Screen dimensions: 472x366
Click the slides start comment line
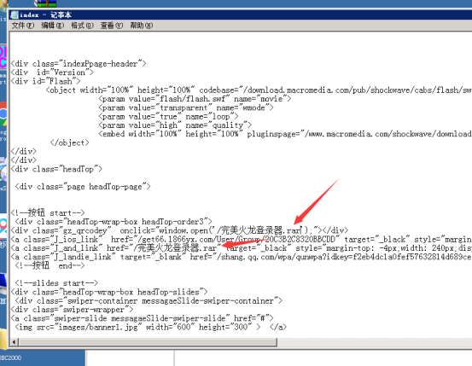click(56, 283)
